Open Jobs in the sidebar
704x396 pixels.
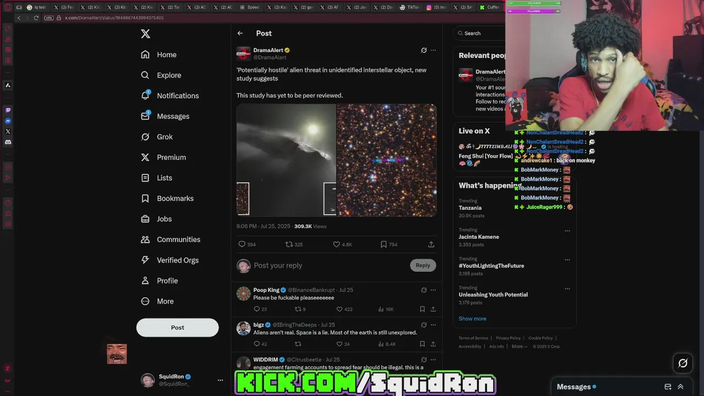pyautogui.click(x=156, y=219)
